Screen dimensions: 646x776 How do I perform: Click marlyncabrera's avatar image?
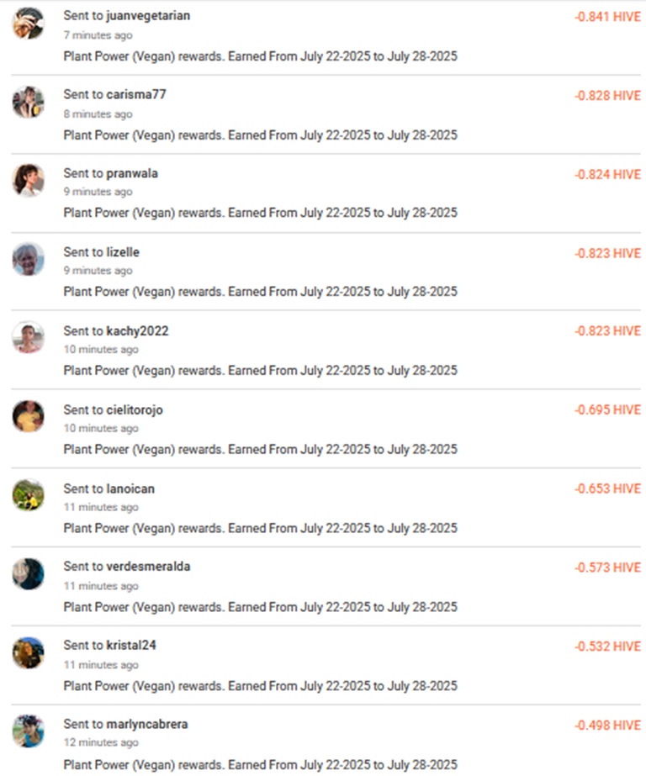[x=29, y=731]
